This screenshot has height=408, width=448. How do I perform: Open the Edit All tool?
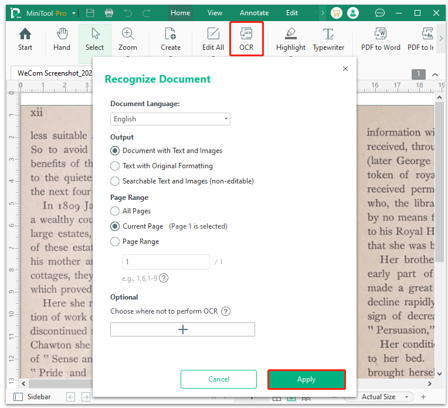[213, 39]
